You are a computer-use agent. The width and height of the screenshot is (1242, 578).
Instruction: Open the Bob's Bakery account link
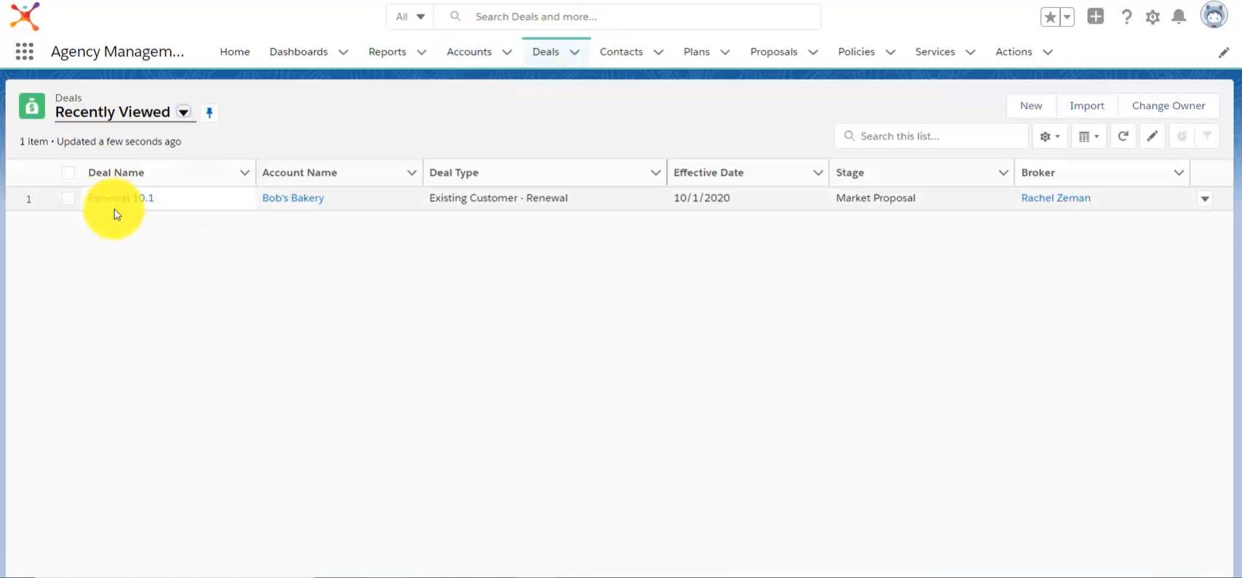pos(293,198)
